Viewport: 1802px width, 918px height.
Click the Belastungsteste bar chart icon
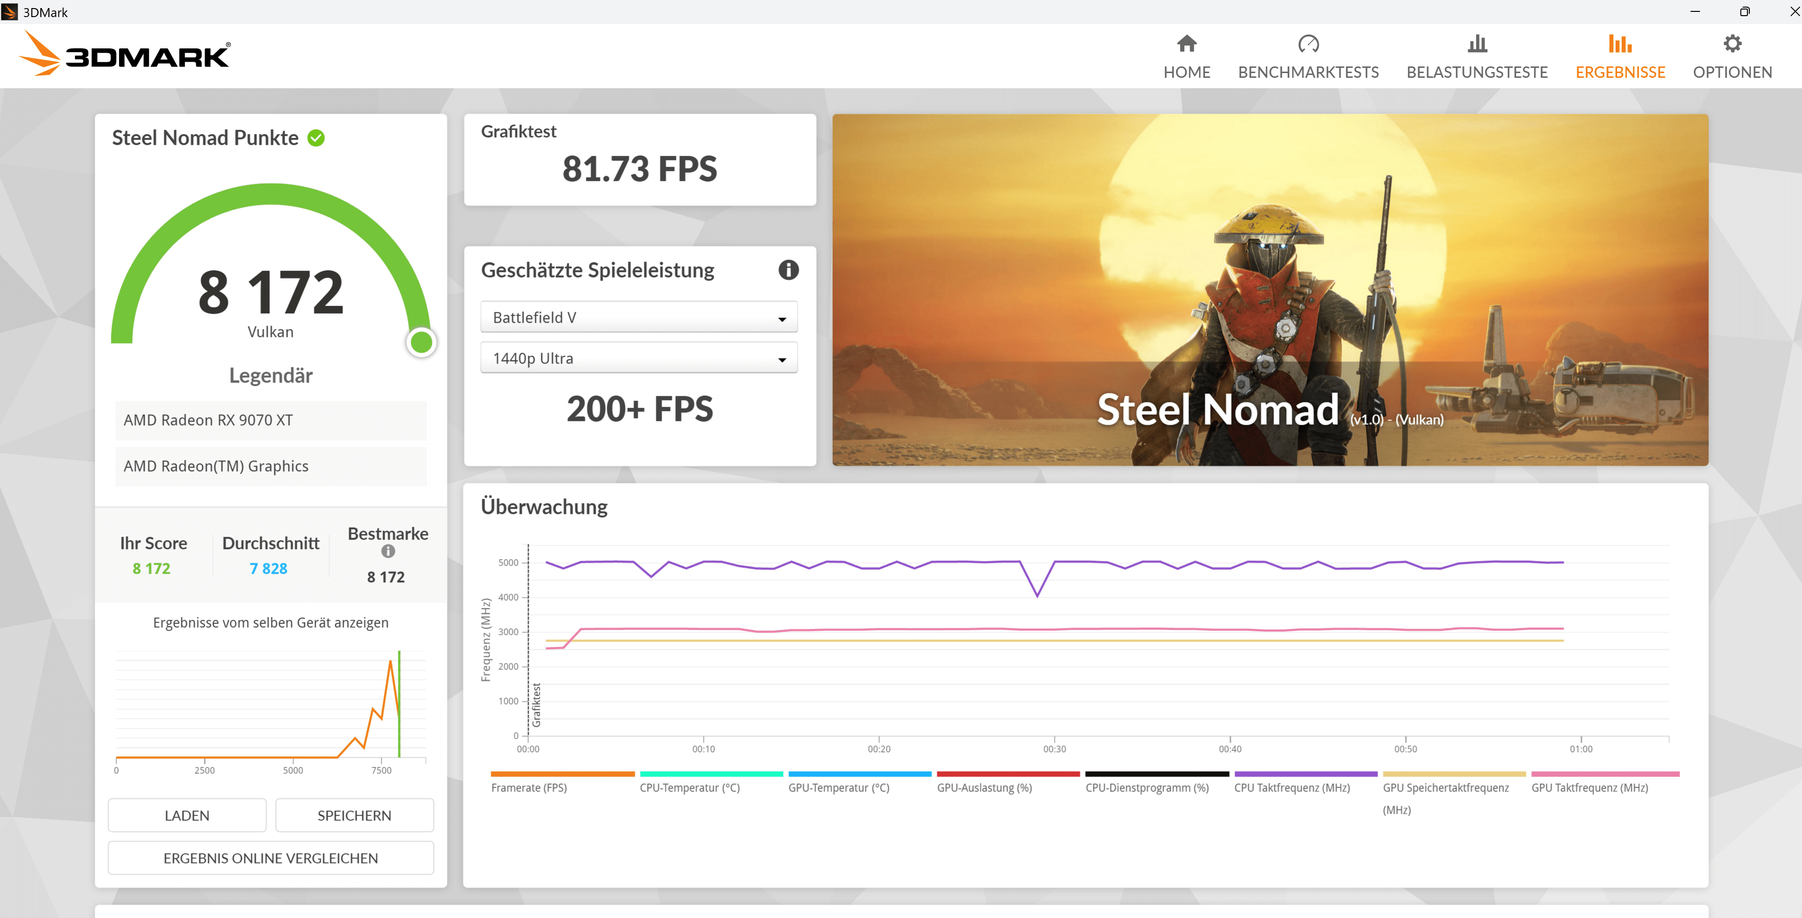tap(1477, 44)
